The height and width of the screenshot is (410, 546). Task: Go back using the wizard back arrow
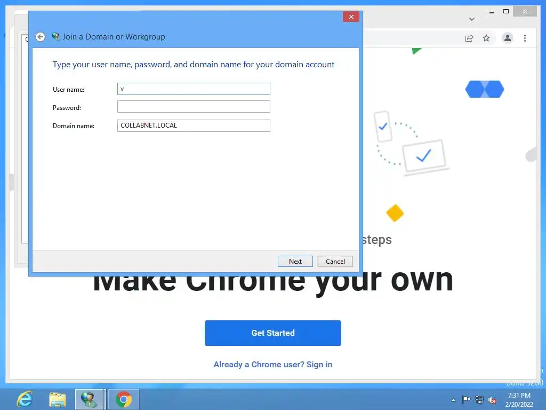click(x=41, y=37)
